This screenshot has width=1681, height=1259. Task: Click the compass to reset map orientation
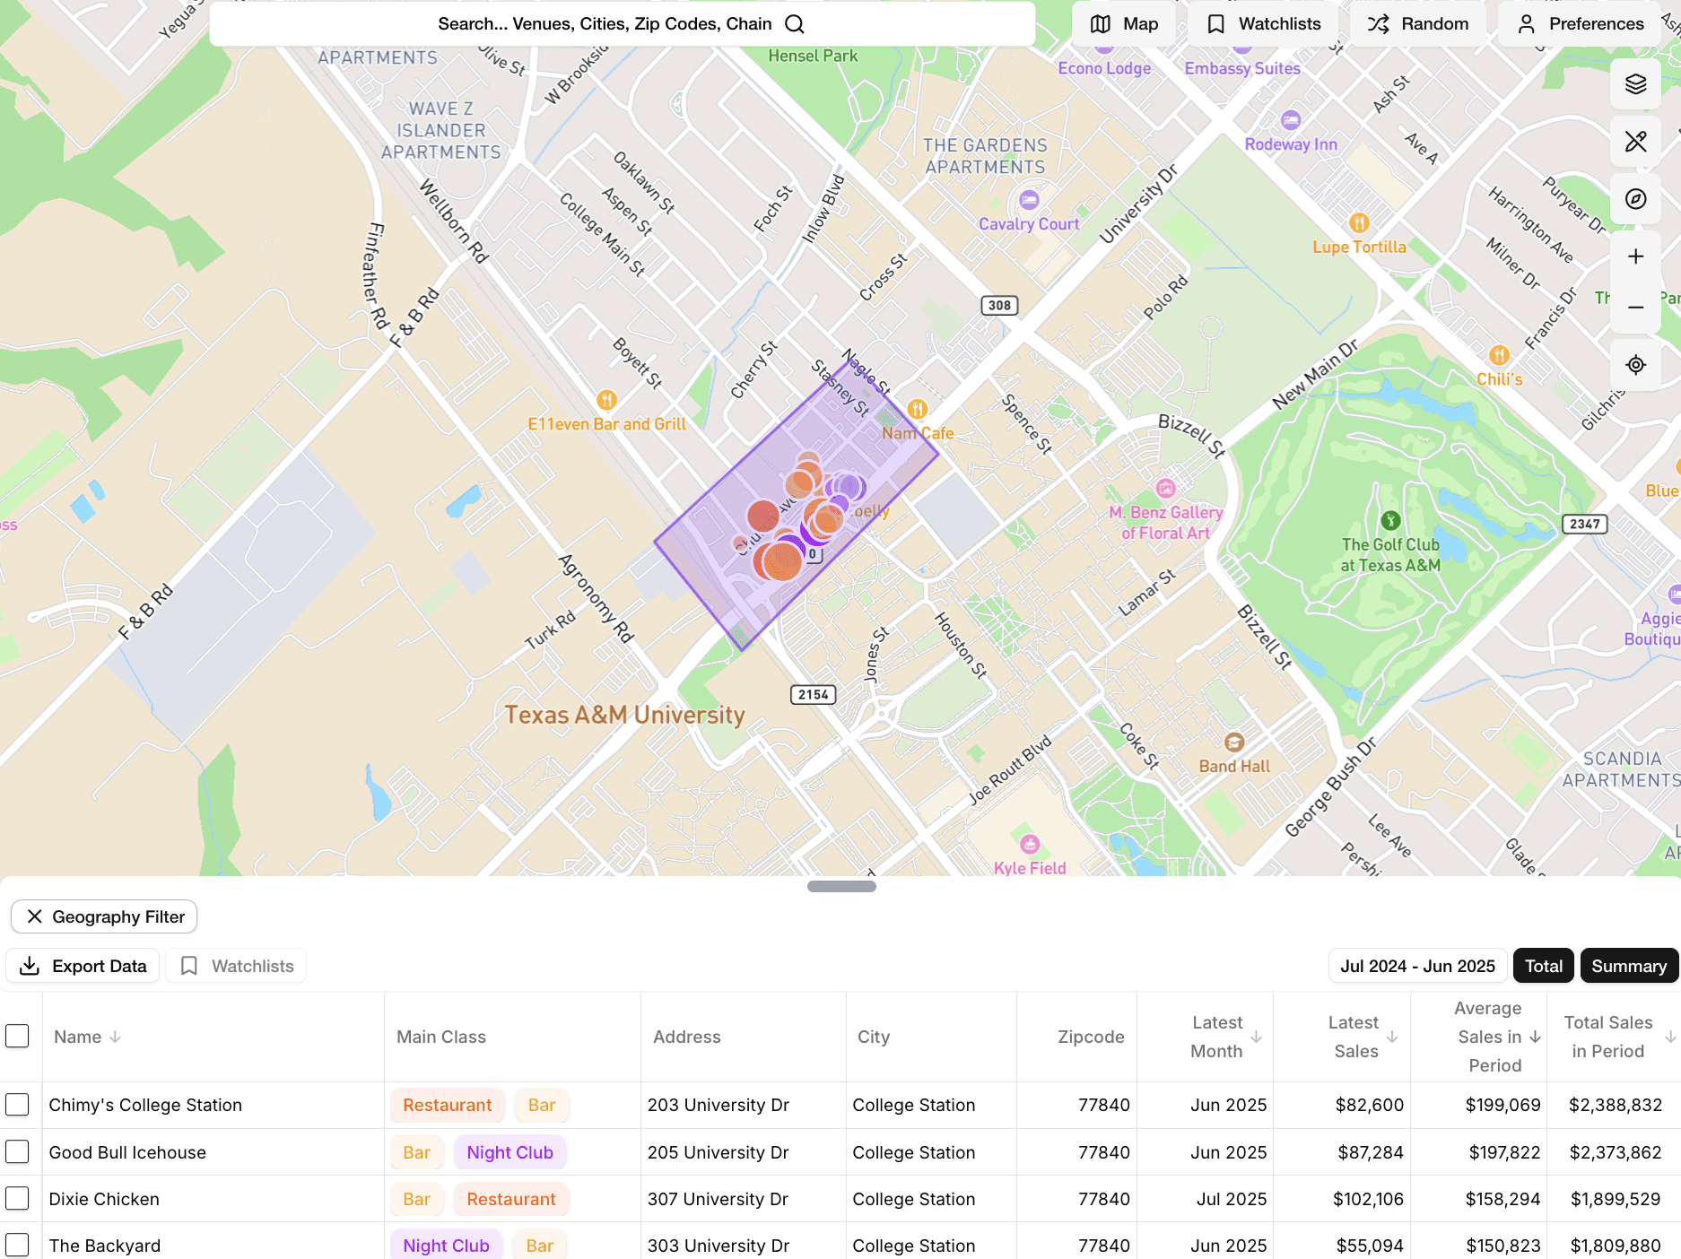(x=1635, y=199)
